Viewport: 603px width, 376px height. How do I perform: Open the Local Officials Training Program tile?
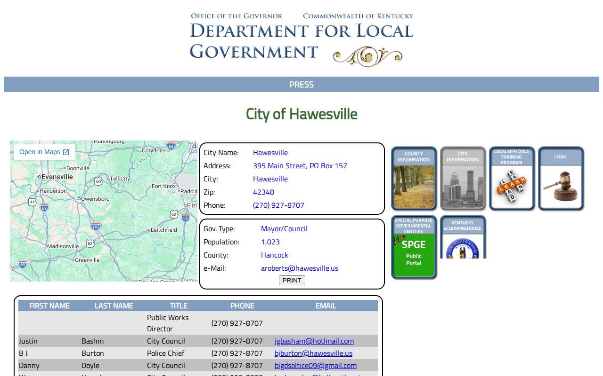pos(512,178)
